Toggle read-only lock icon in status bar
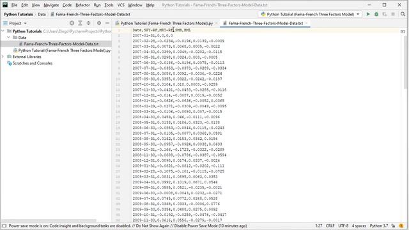The width and height of the screenshot is (409, 230). [x=393, y=226]
